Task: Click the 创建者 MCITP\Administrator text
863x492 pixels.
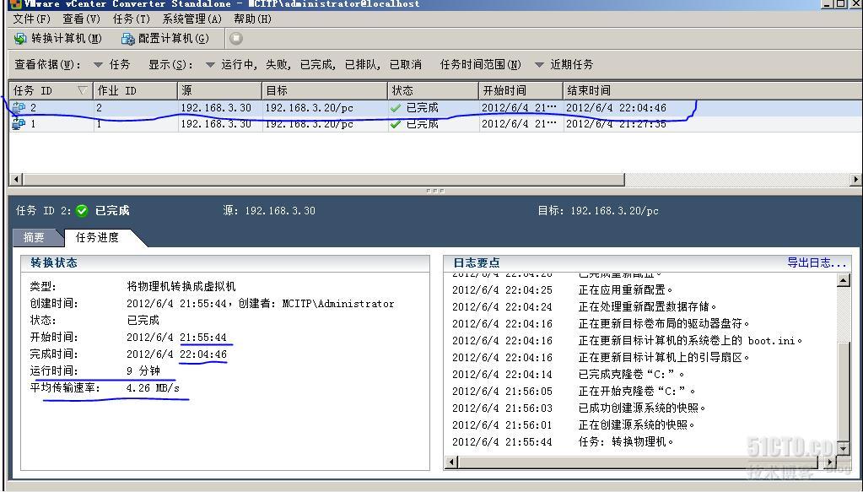Action: click(x=316, y=304)
